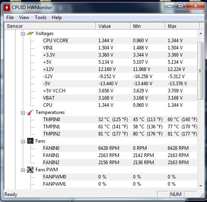
Task: Select the TMPIN0 temperature row
Action: coord(120,120)
